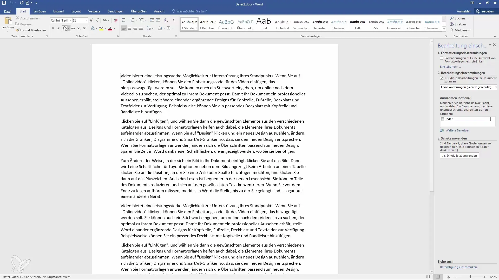Switch to the Einfügen ribbon tab
The width and height of the screenshot is (499, 280).
click(40, 11)
